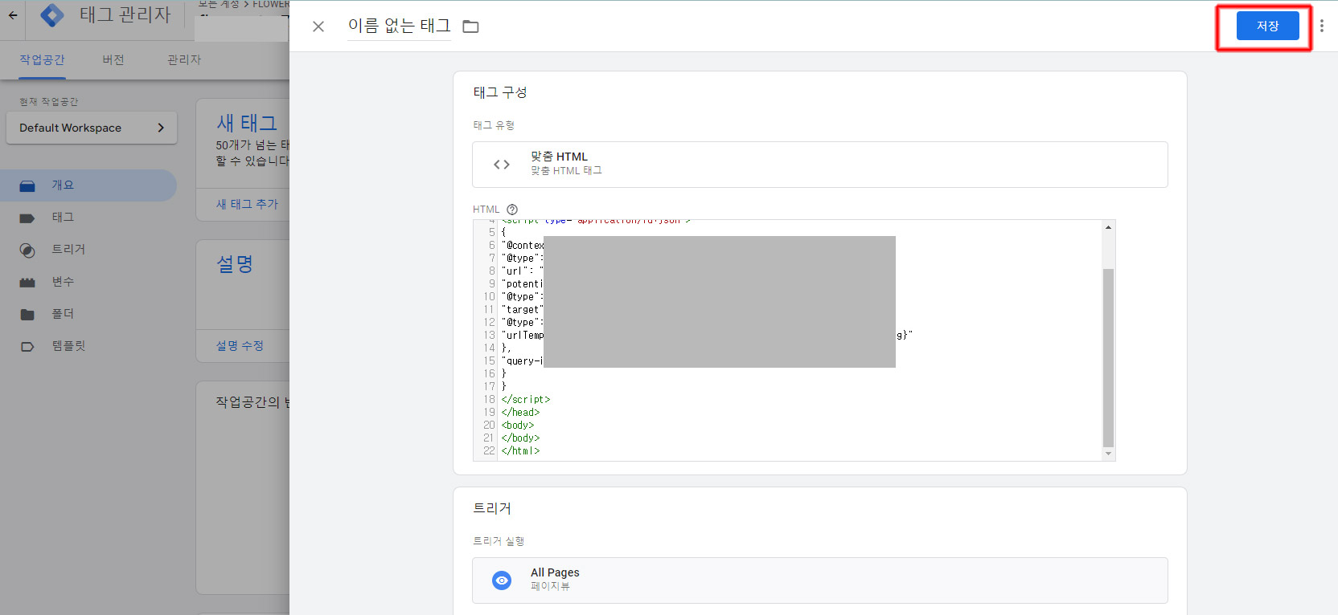
Task: Click the Tag Manager logo icon
Action: pyautogui.click(x=52, y=15)
